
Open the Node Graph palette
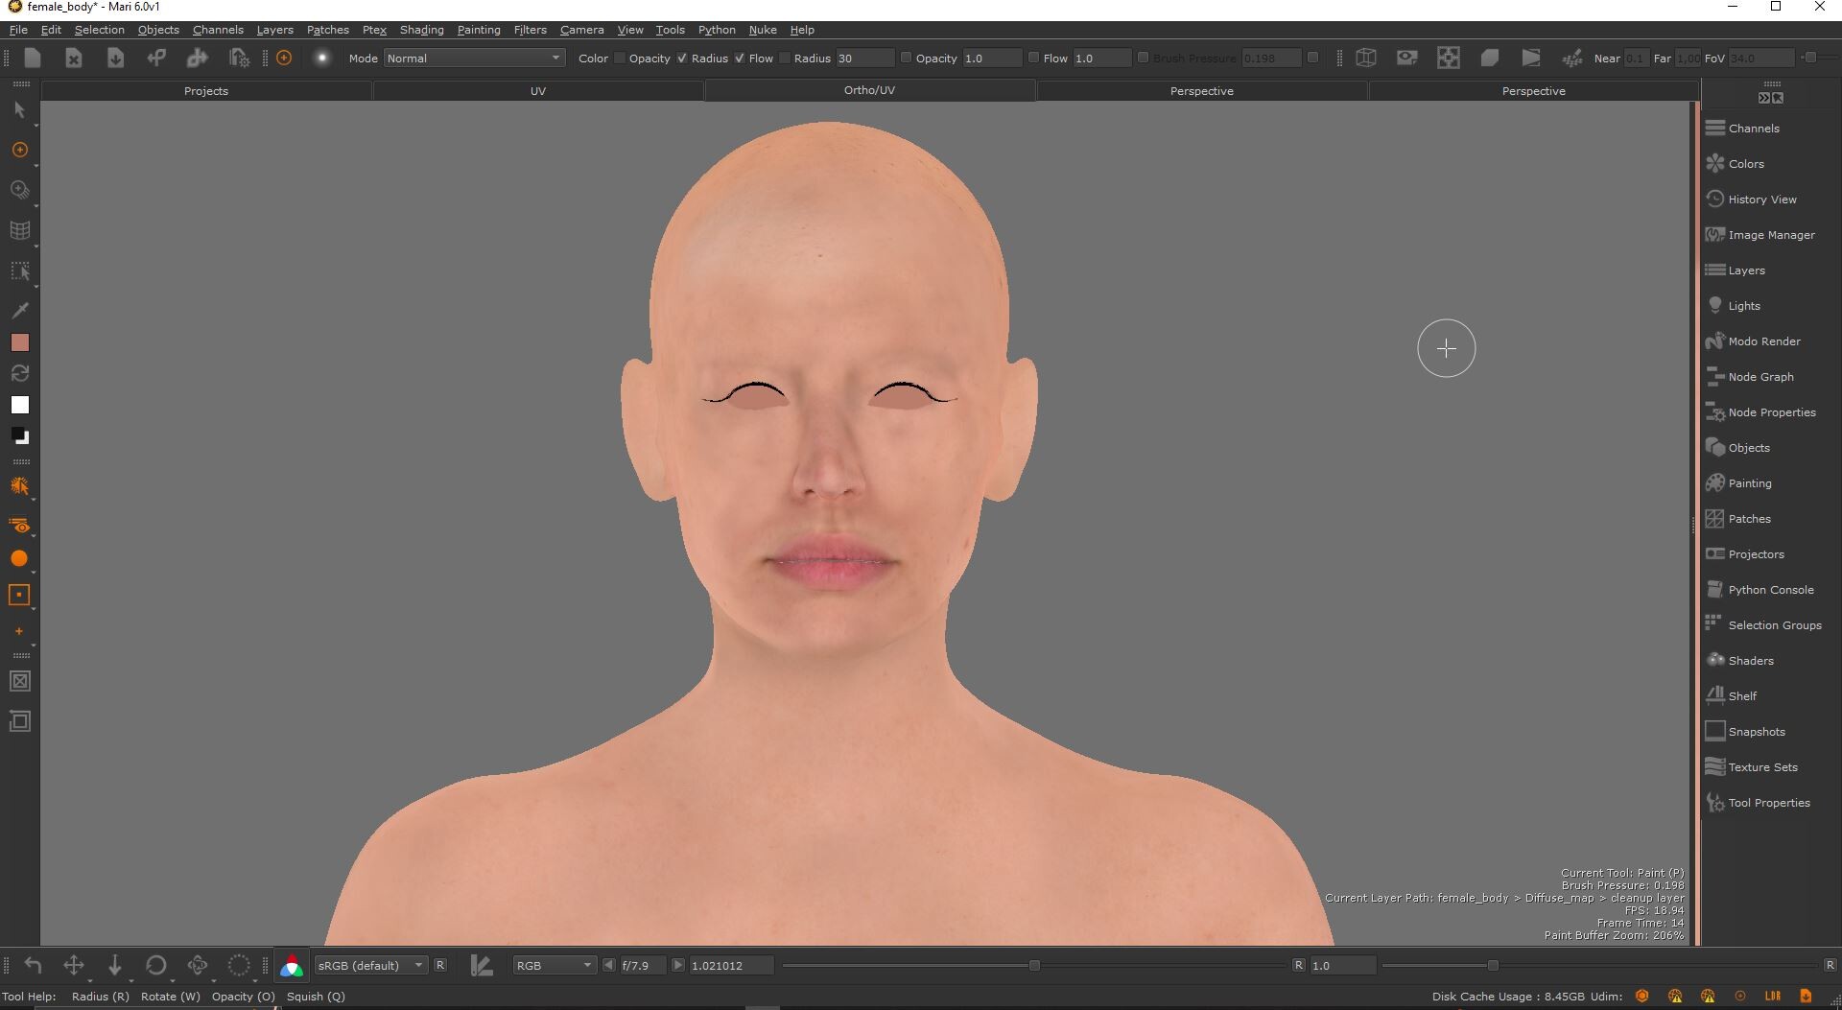1759,377
